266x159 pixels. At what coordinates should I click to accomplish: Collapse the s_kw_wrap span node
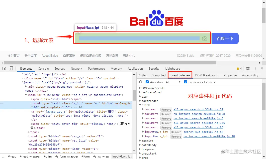(26, 95)
